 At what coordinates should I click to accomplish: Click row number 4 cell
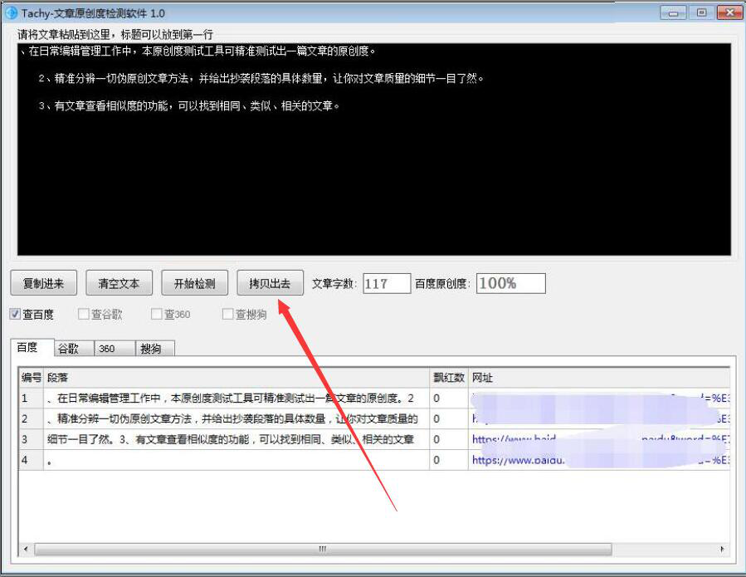[x=32, y=460]
